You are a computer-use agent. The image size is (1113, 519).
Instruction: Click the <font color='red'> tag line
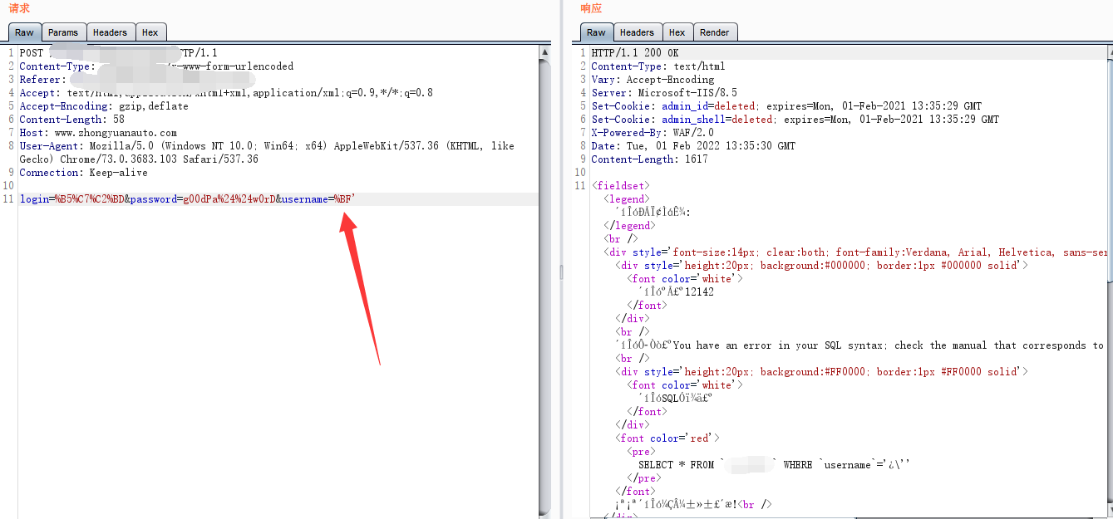667,438
